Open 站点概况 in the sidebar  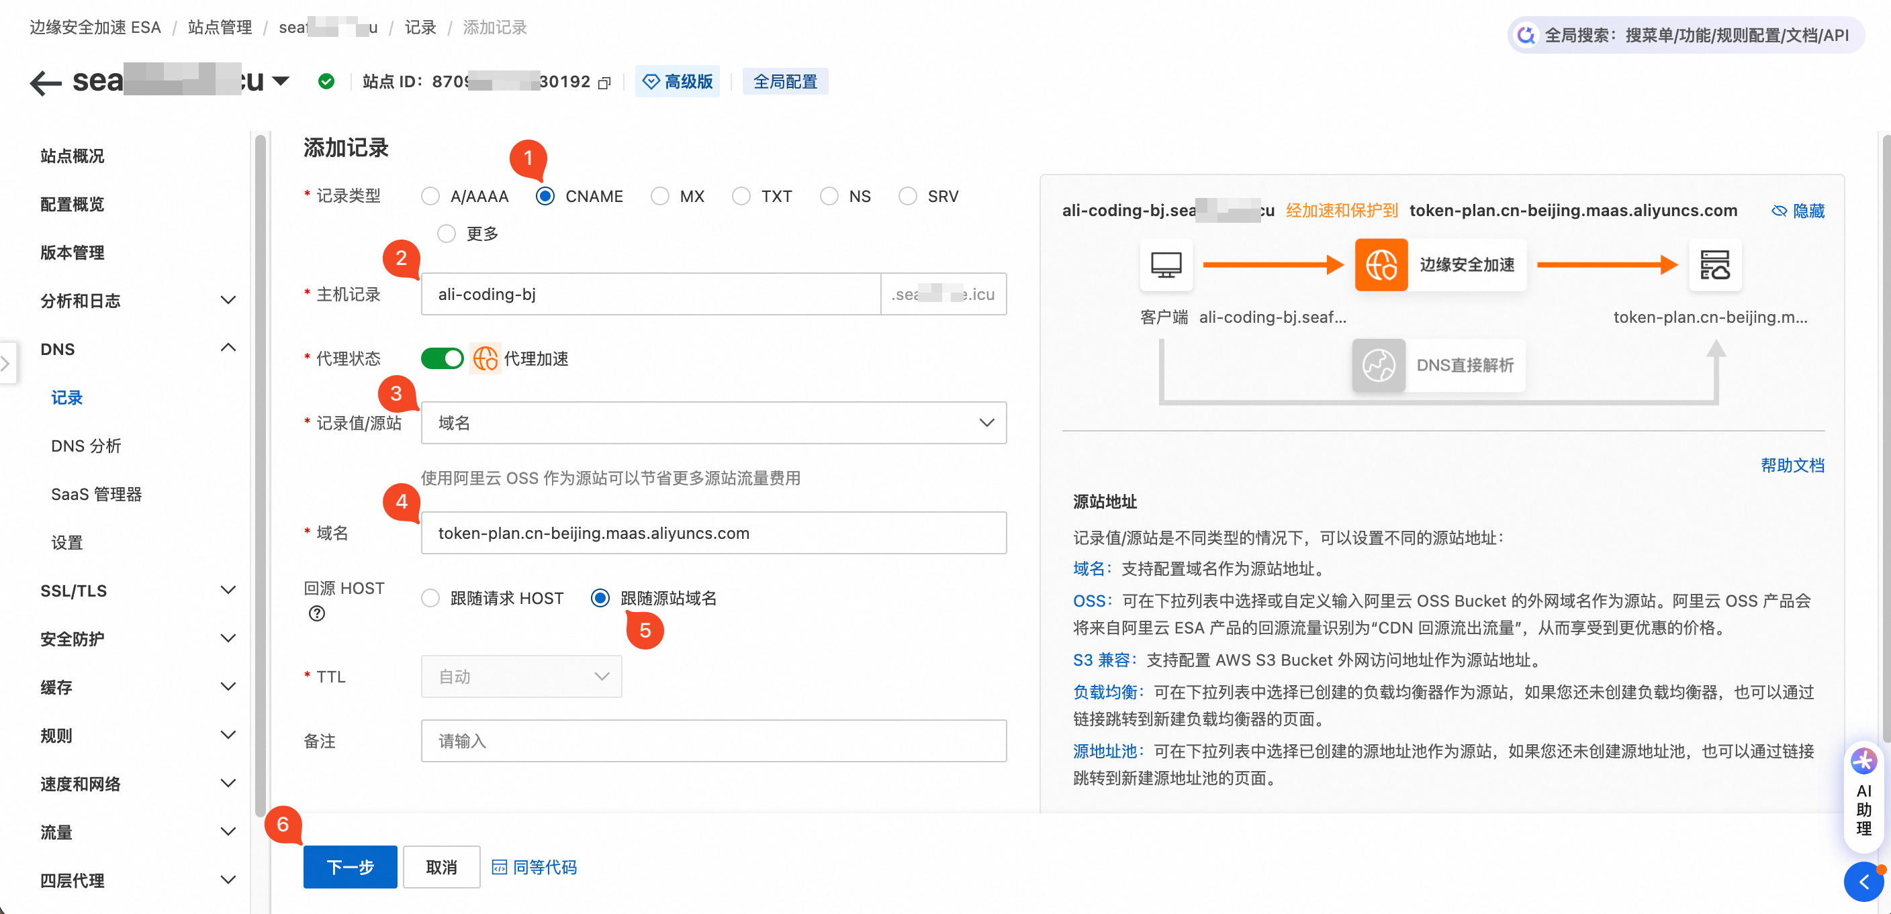(72, 156)
